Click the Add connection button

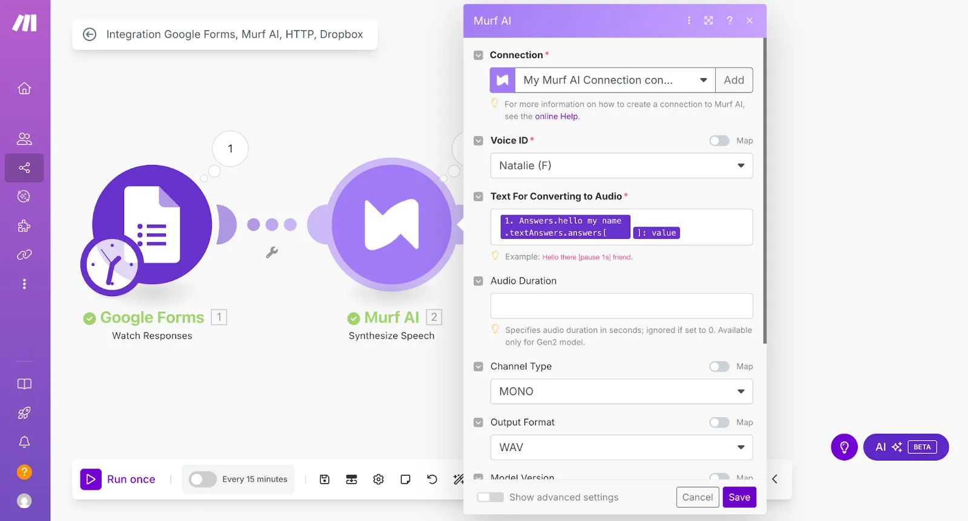(x=734, y=80)
